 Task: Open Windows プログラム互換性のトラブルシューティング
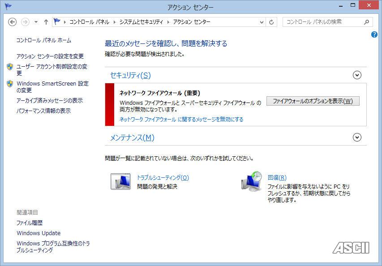[x=53, y=246]
